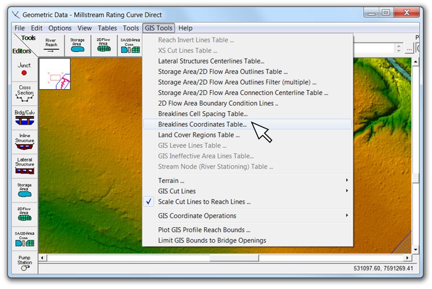Click the description field stepper arrows
432x289 pixels.
point(399,48)
